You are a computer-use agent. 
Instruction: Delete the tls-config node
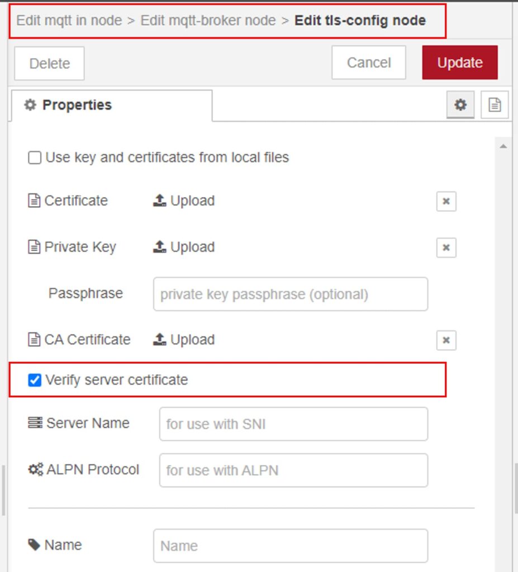tap(49, 63)
